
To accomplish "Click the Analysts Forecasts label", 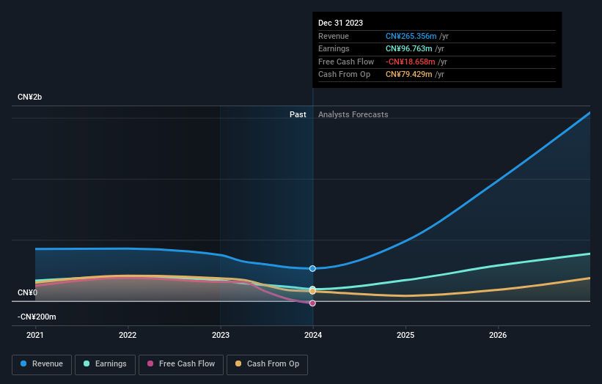I will (x=353, y=114).
